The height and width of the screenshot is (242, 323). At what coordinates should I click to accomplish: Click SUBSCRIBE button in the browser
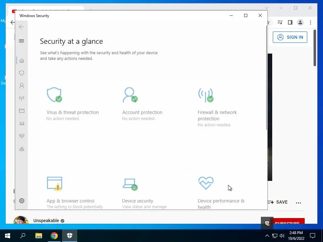(289, 222)
